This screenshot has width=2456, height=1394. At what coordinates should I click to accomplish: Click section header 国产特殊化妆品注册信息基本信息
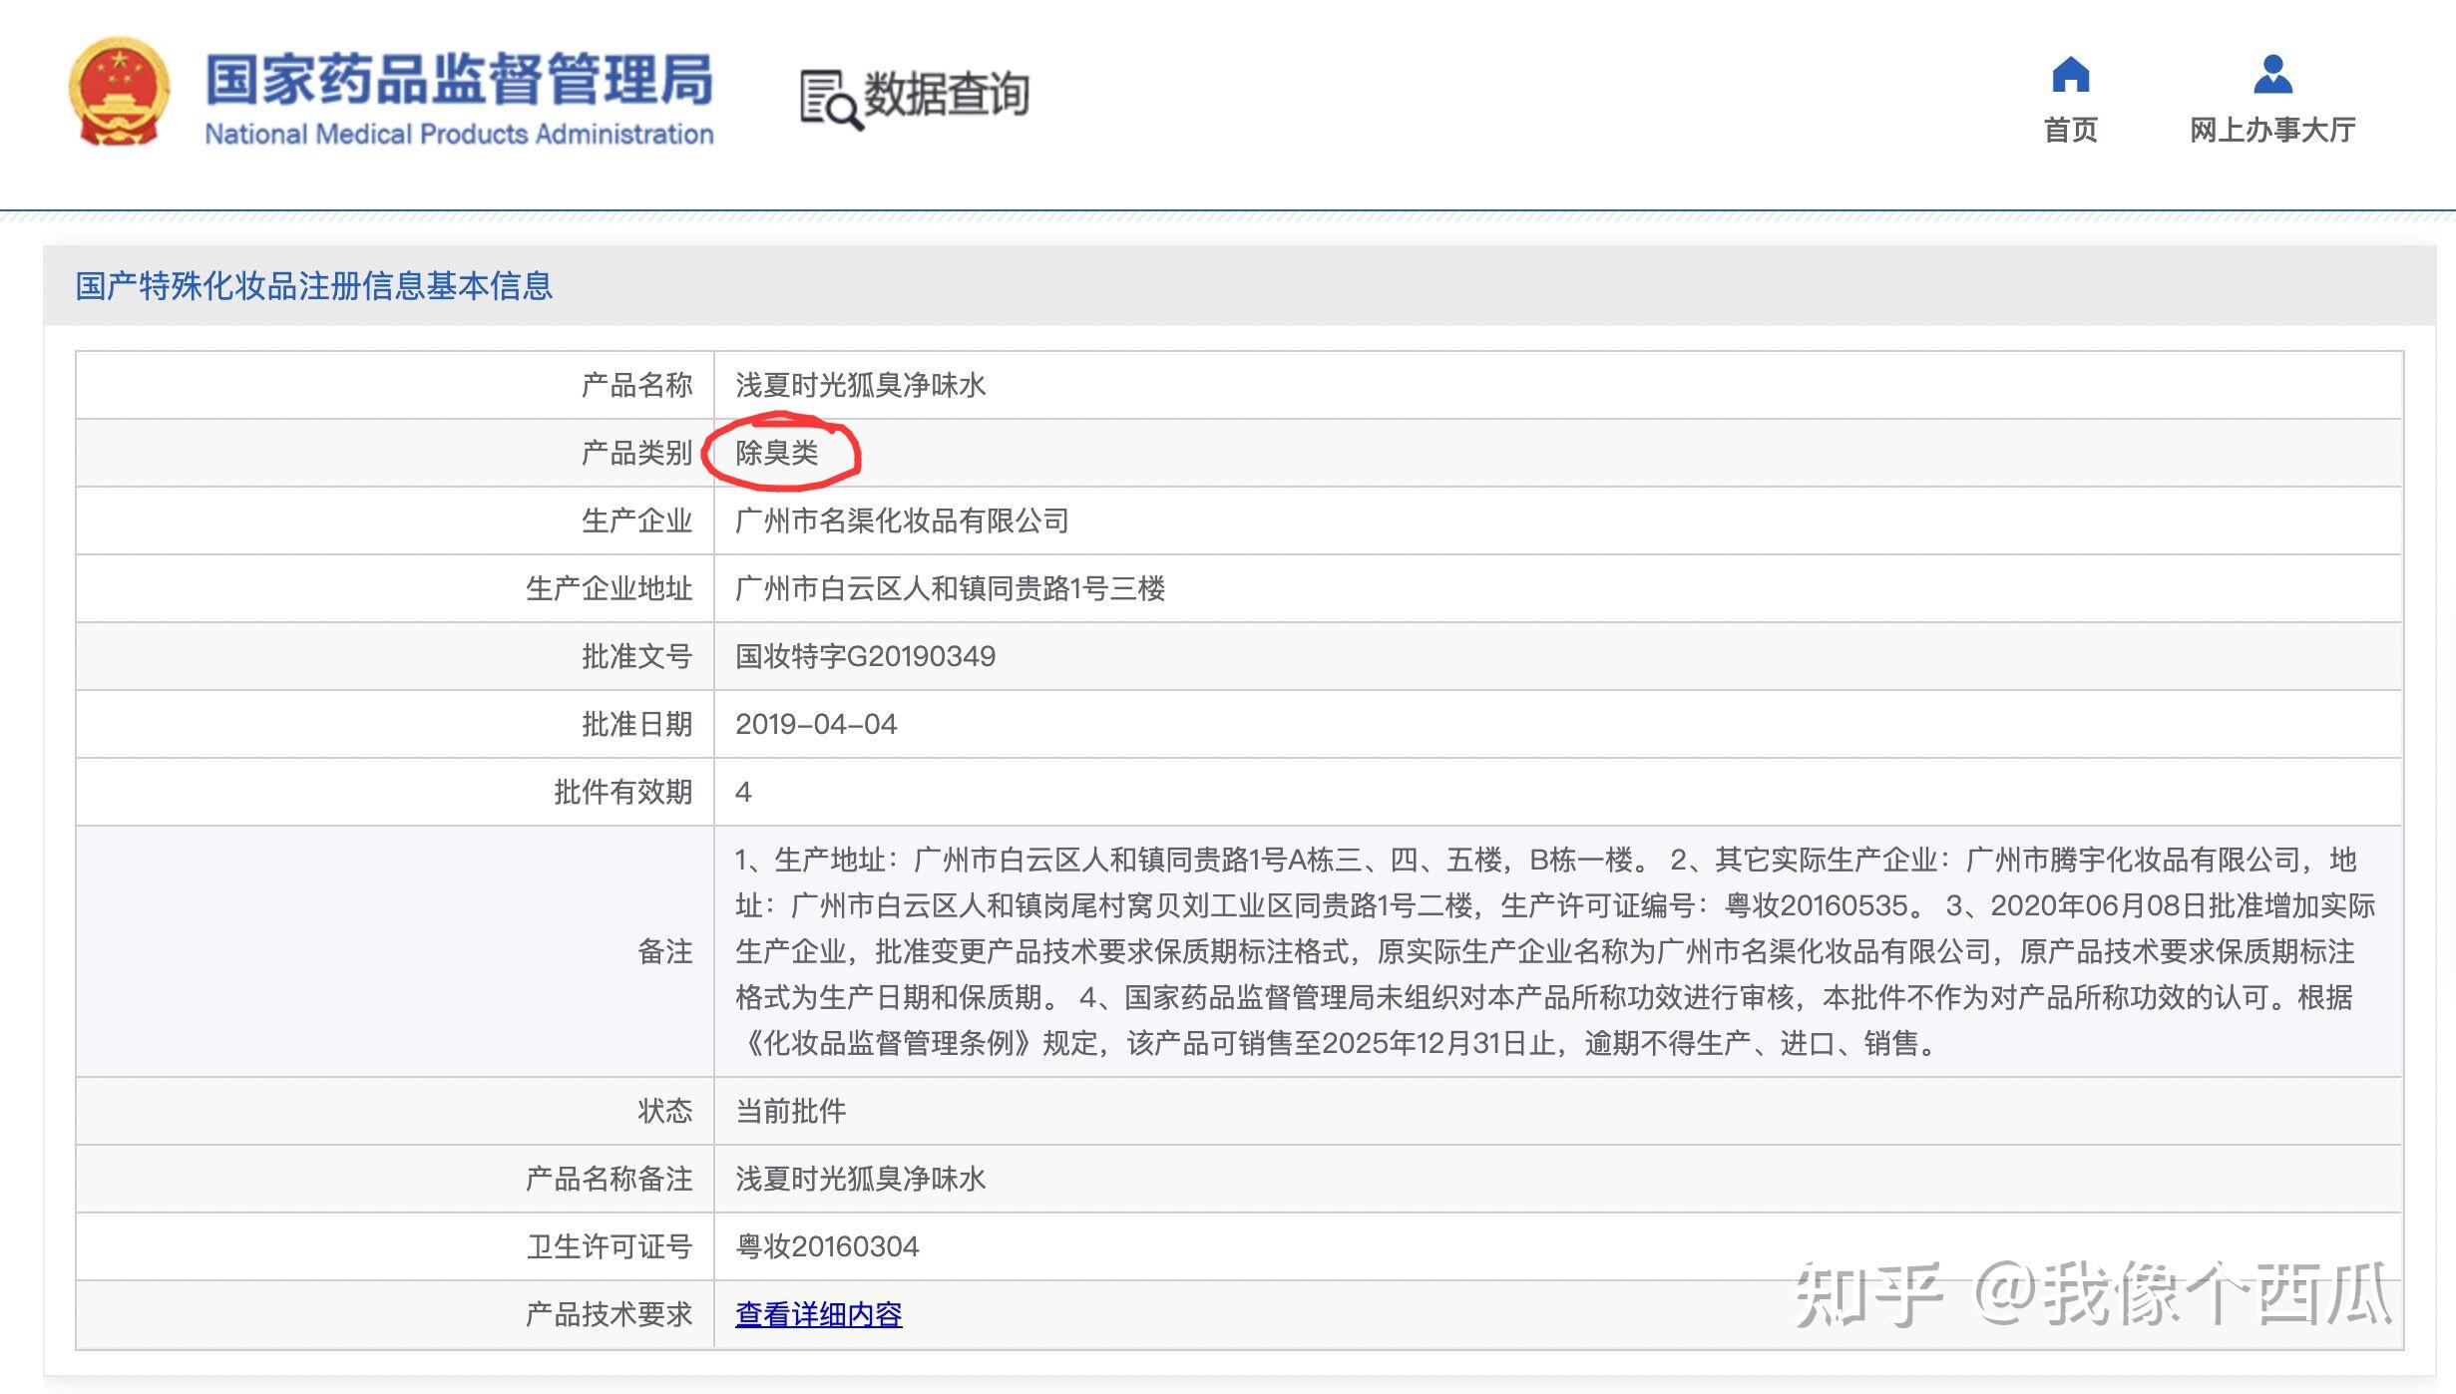pos(313,286)
